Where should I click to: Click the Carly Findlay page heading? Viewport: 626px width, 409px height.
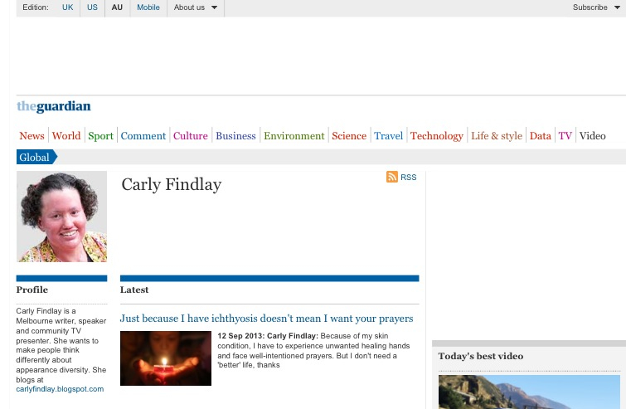[x=172, y=184]
